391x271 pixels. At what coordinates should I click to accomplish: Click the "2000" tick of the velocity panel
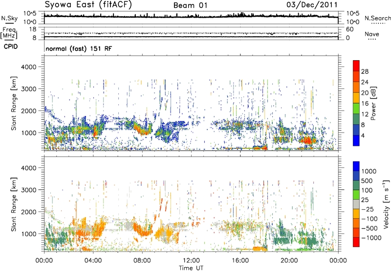click(28, 212)
